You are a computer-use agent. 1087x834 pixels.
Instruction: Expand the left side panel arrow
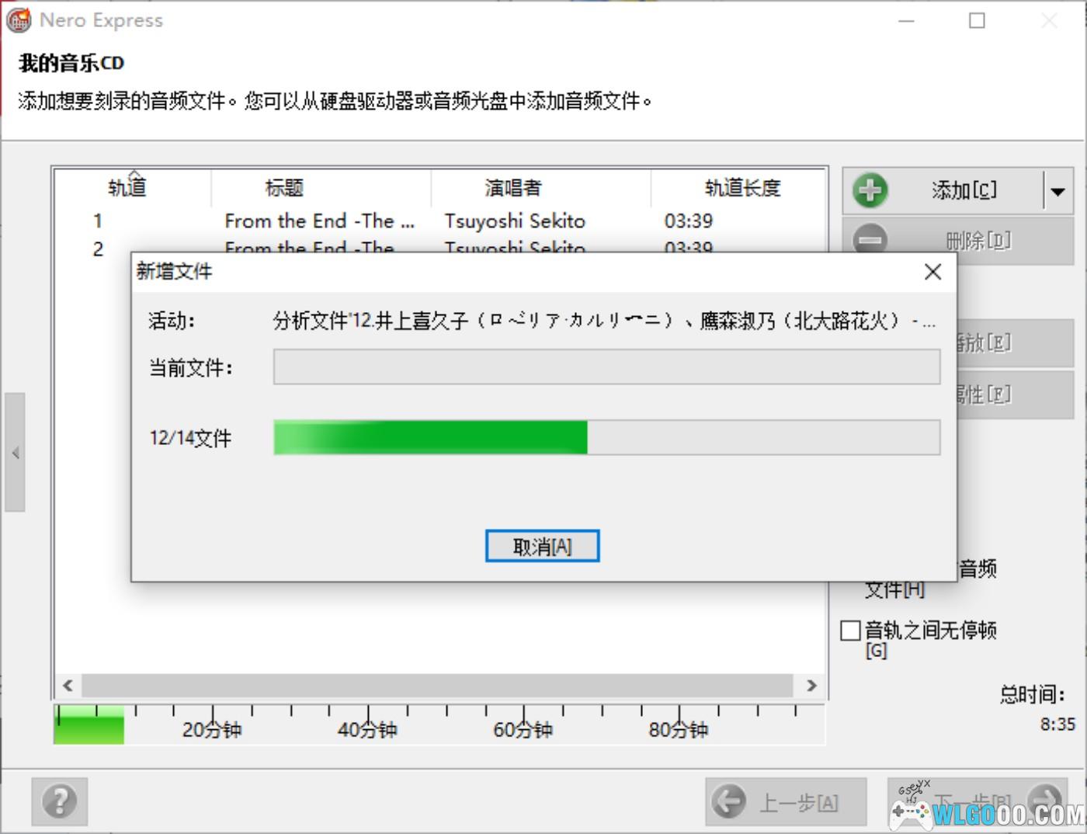15,452
